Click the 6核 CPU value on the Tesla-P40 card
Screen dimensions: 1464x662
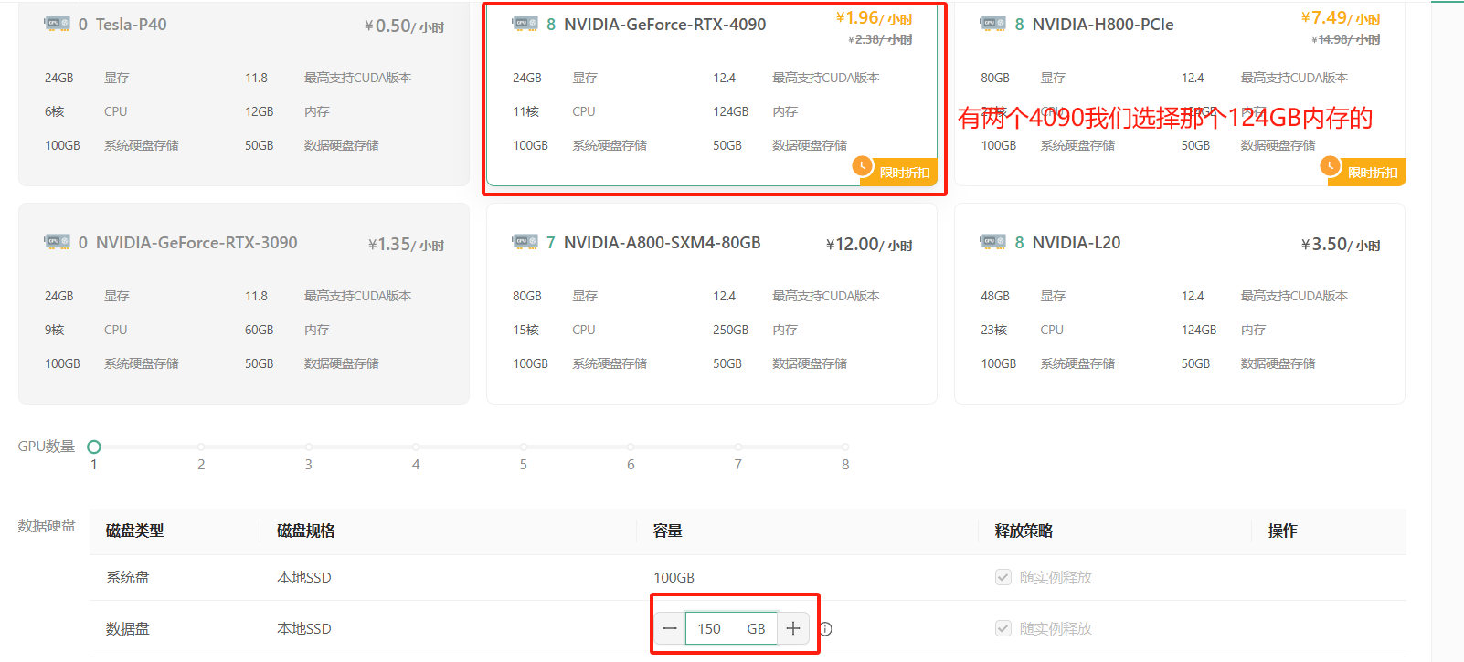click(x=55, y=111)
